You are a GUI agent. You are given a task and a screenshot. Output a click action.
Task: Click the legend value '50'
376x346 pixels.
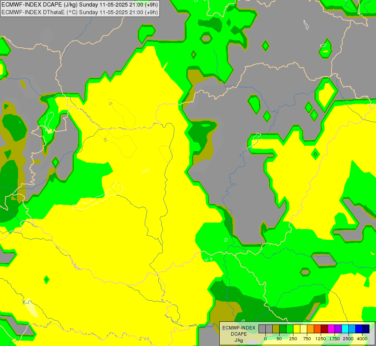[279, 339]
